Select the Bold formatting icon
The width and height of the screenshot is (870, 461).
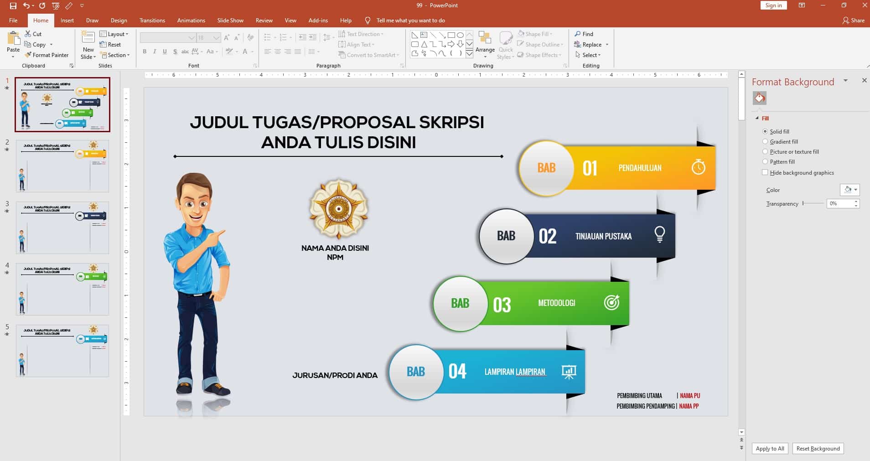[x=145, y=52]
